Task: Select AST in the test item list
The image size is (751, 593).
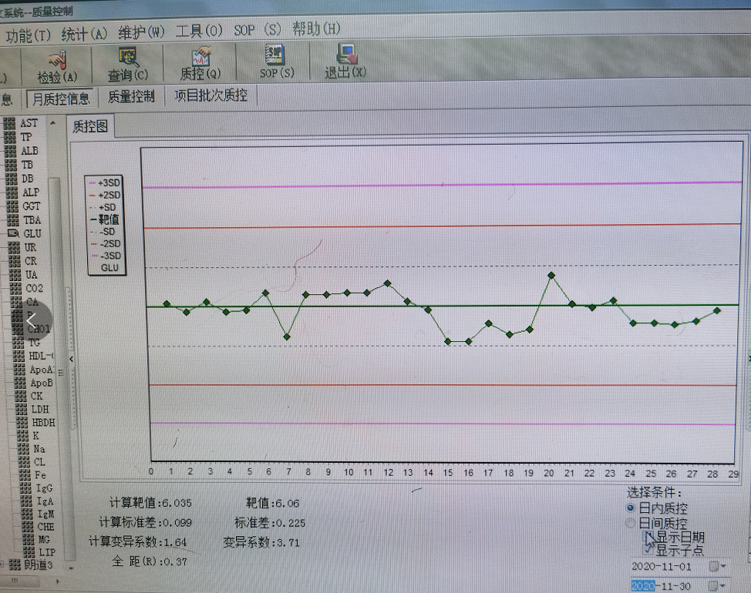Action: click(x=29, y=122)
